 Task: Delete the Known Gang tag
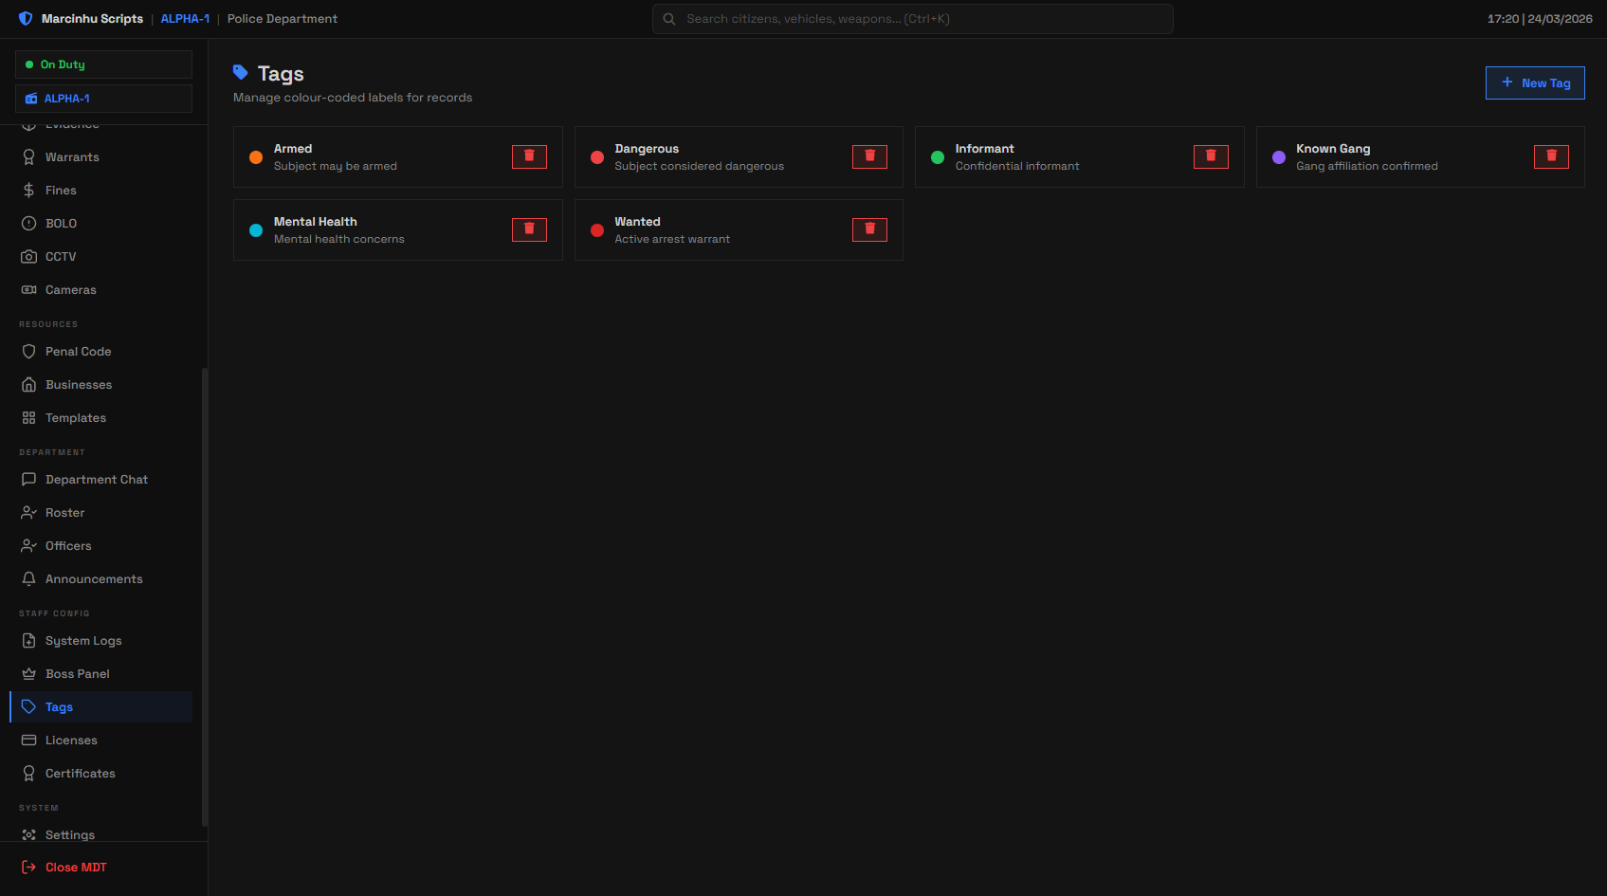pyautogui.click(x=1551, y=156)
